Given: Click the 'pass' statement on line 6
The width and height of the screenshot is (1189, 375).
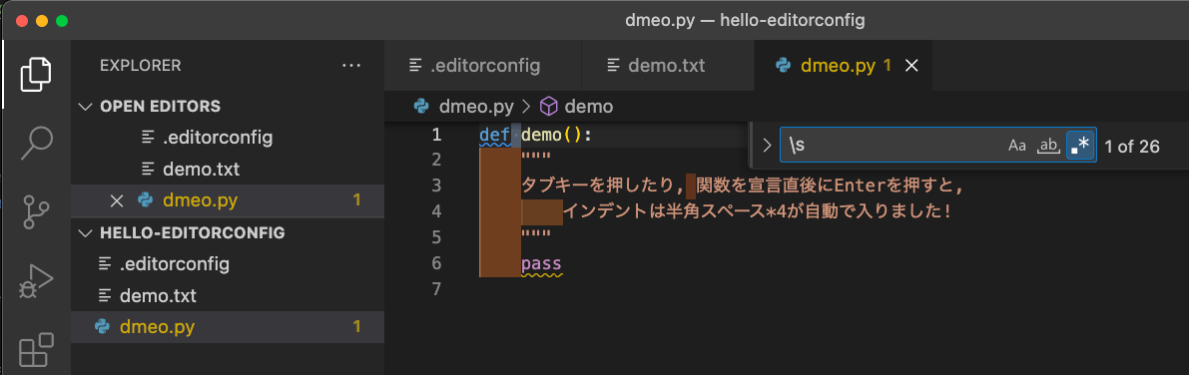Looking at the screenshot, I should (x=541, y=263).
